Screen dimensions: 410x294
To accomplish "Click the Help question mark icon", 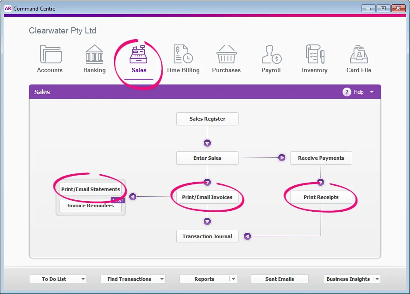I will 347,92.
